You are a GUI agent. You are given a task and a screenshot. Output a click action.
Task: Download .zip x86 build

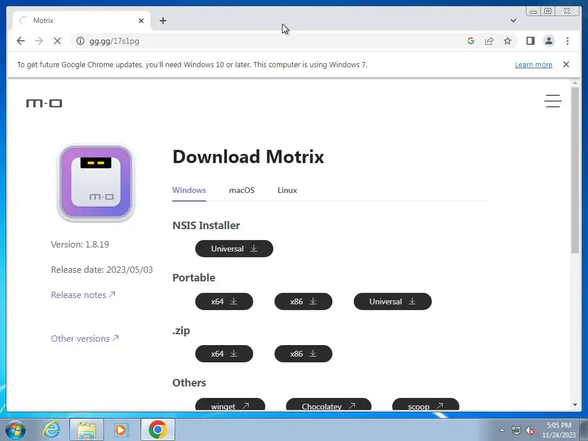pos(303,354)
